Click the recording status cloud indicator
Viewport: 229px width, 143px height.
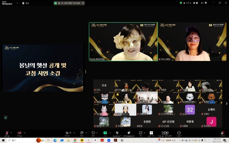click(187, 3)
